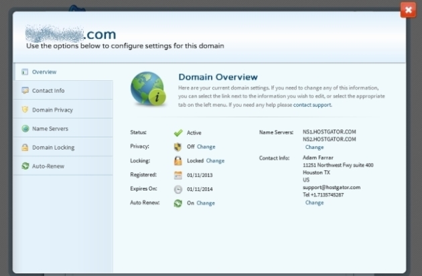Image resolution: width=422 pixels, height=276 pixels.
Task: Go to the Auto-Renew tab
Action: point(48,166)
